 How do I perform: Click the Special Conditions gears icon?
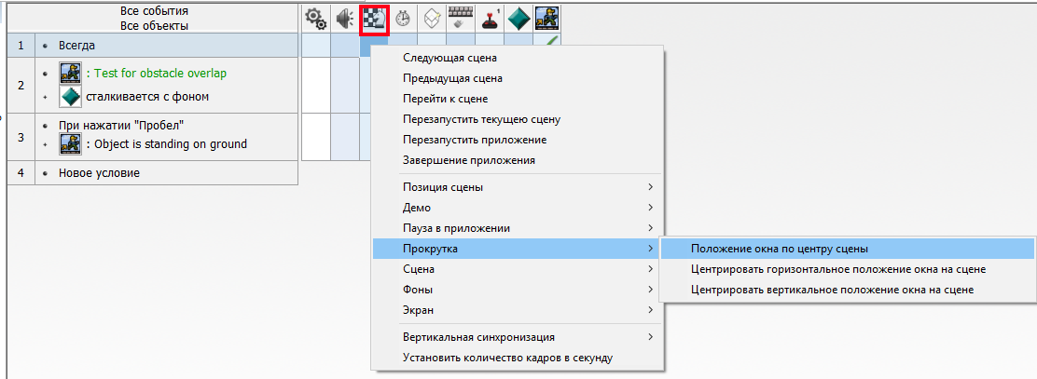316,19
